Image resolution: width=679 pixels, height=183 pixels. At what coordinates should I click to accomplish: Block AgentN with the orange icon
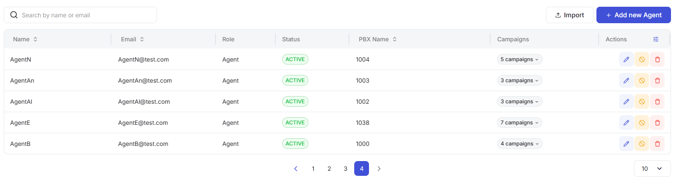pyautogui.click(x=642, y=59)
